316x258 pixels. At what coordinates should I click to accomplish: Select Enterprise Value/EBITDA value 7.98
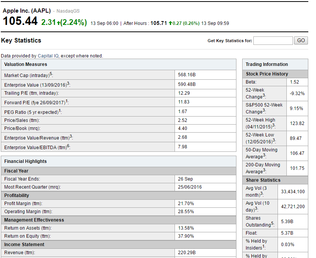coord(182,147)
